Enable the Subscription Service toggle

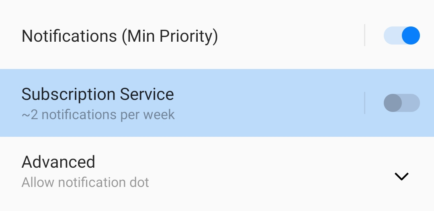pos(402,103)
